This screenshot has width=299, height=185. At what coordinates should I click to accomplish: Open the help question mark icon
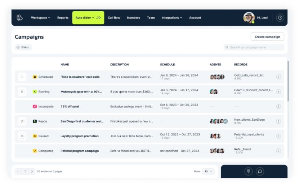coord(280,18)
